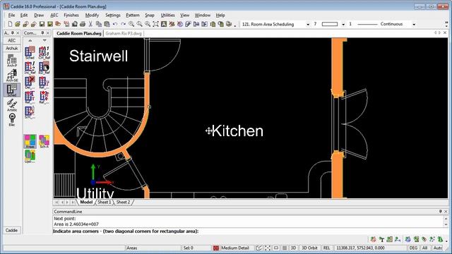Click the Copy icon in toolbar
Viewport: 452px width, 254px height.
point(99,24)
